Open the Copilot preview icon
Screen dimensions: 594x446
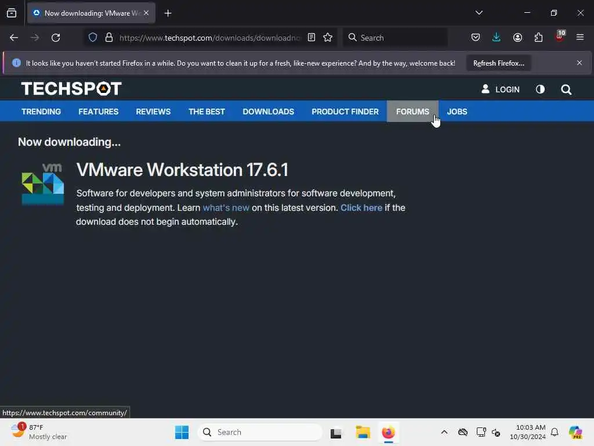(575, 432)
